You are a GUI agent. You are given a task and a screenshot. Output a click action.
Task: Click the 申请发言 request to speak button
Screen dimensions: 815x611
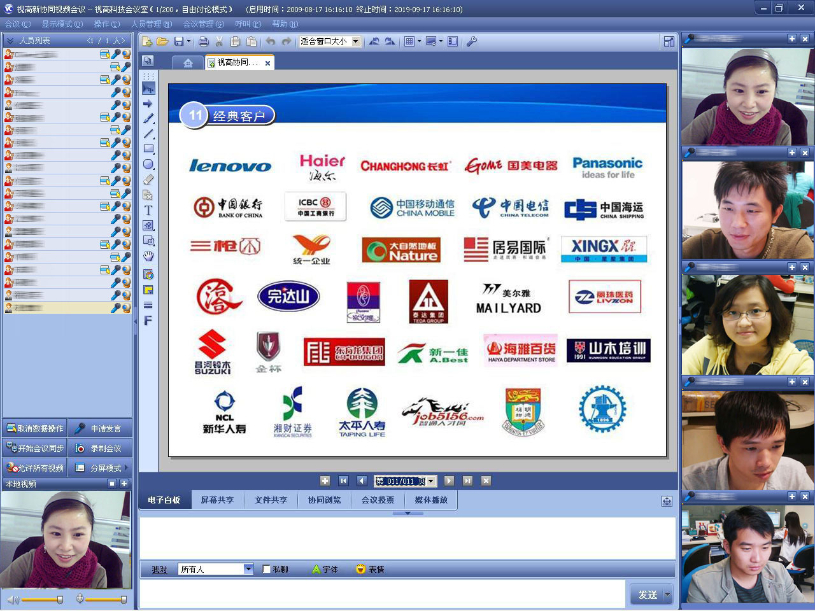pyautogui.click(x=100, y=428)
